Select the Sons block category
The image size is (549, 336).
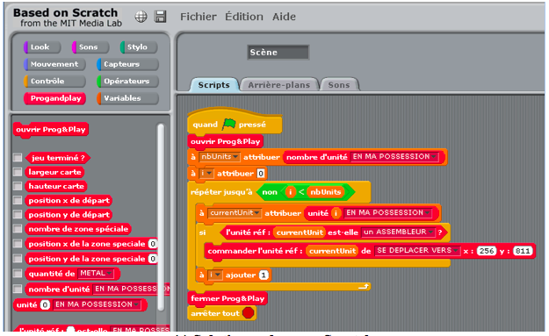pos(90,46)
